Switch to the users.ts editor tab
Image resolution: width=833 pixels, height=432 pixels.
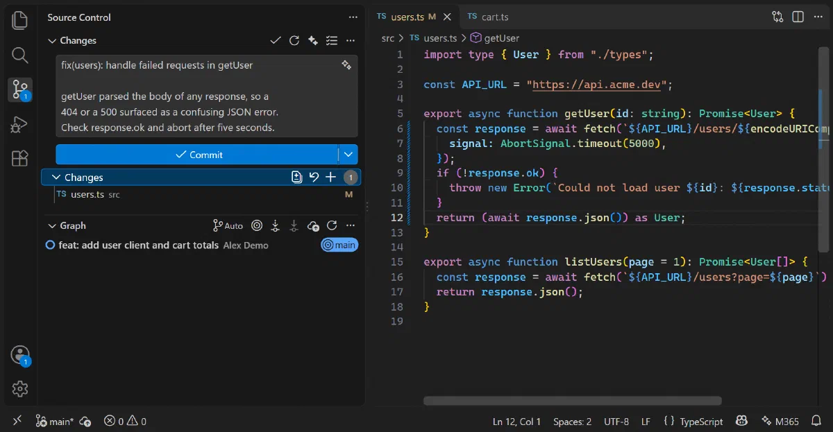(x=413, y=17)
